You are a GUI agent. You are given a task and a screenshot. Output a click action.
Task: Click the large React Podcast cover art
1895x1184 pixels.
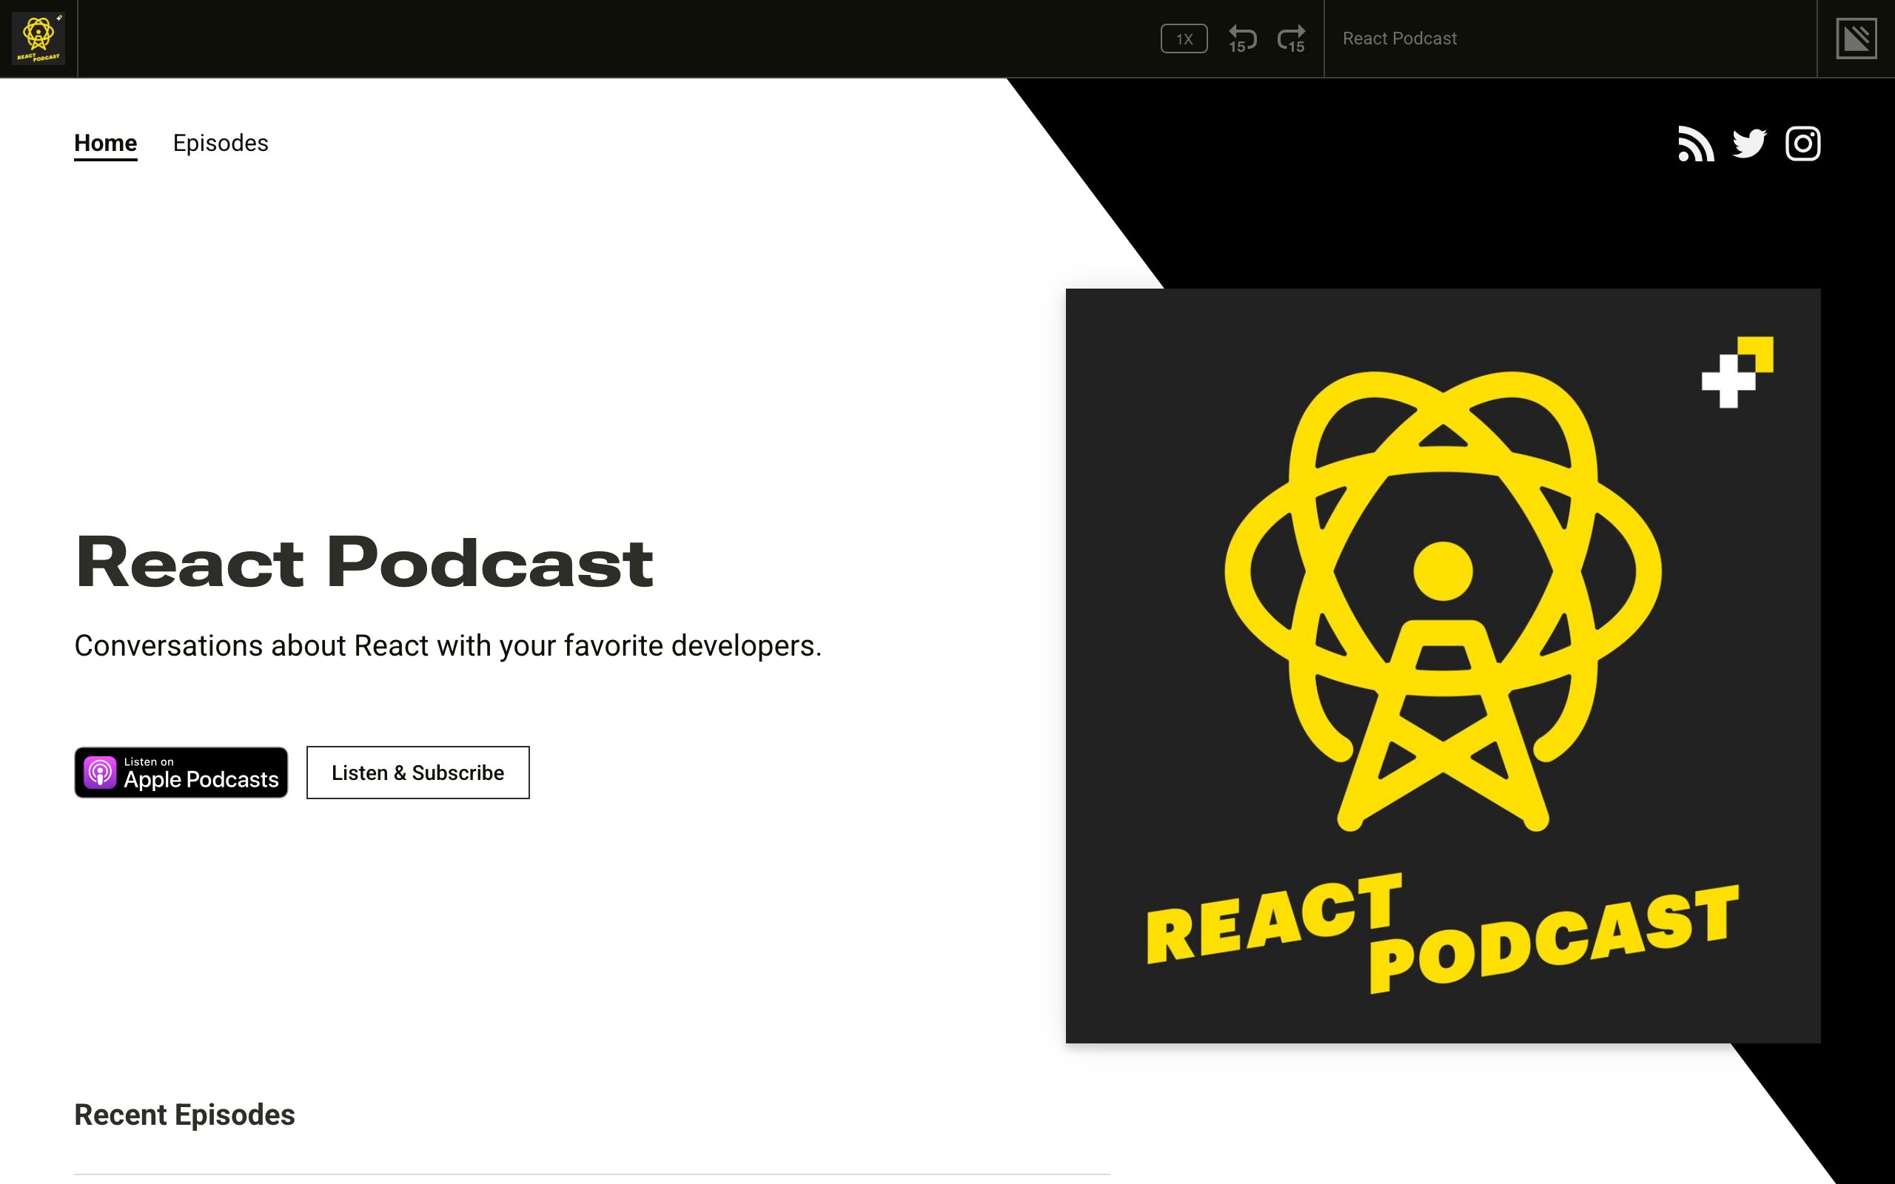coord(1443,665)
